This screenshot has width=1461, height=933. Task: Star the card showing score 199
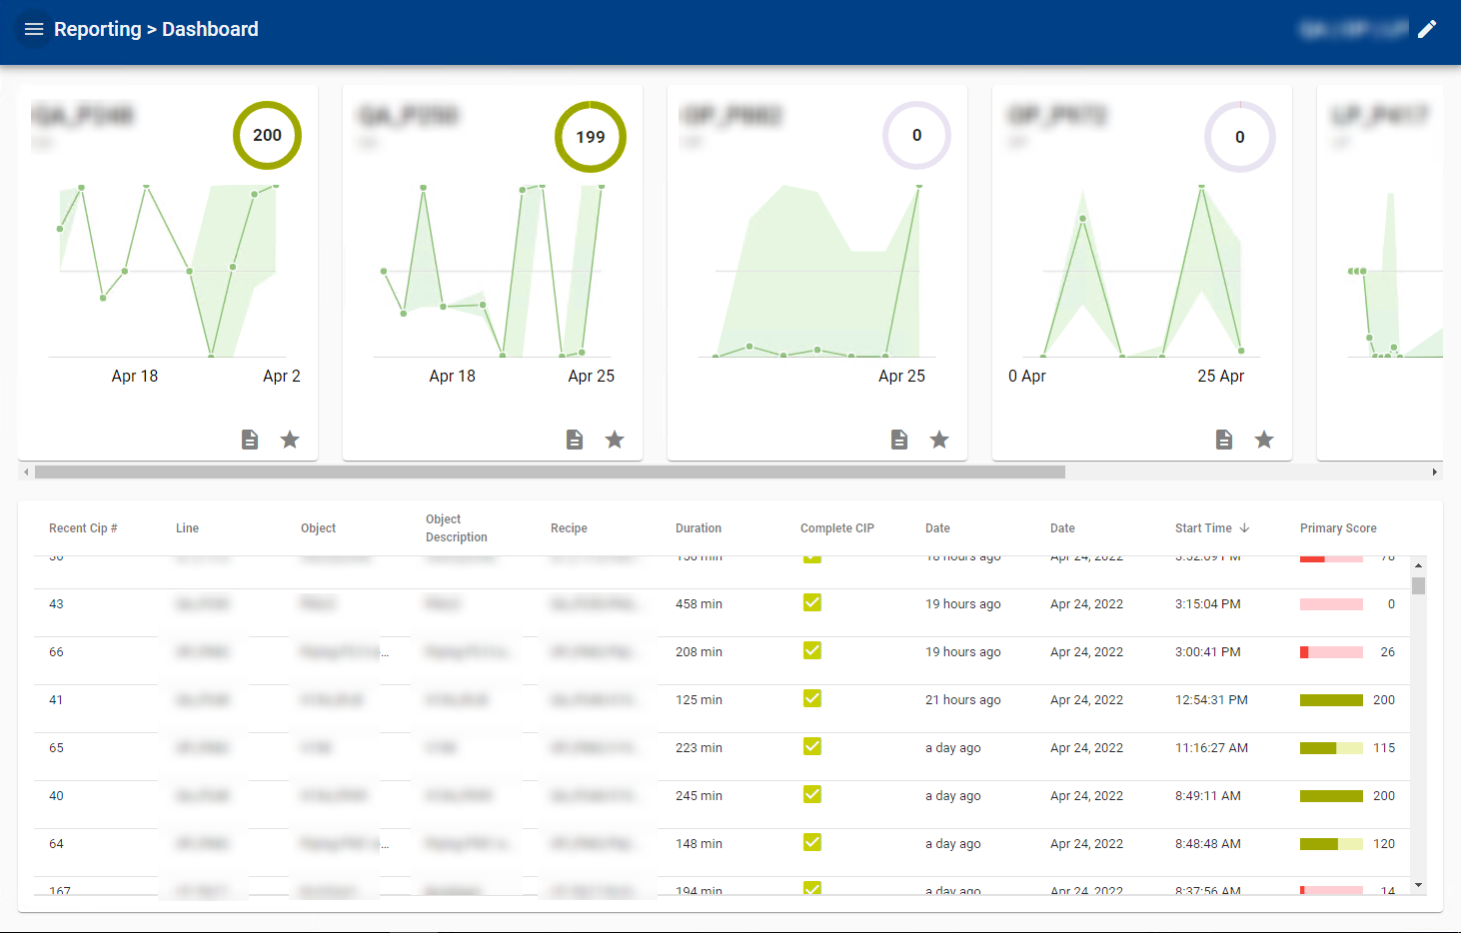click(615, 440)
